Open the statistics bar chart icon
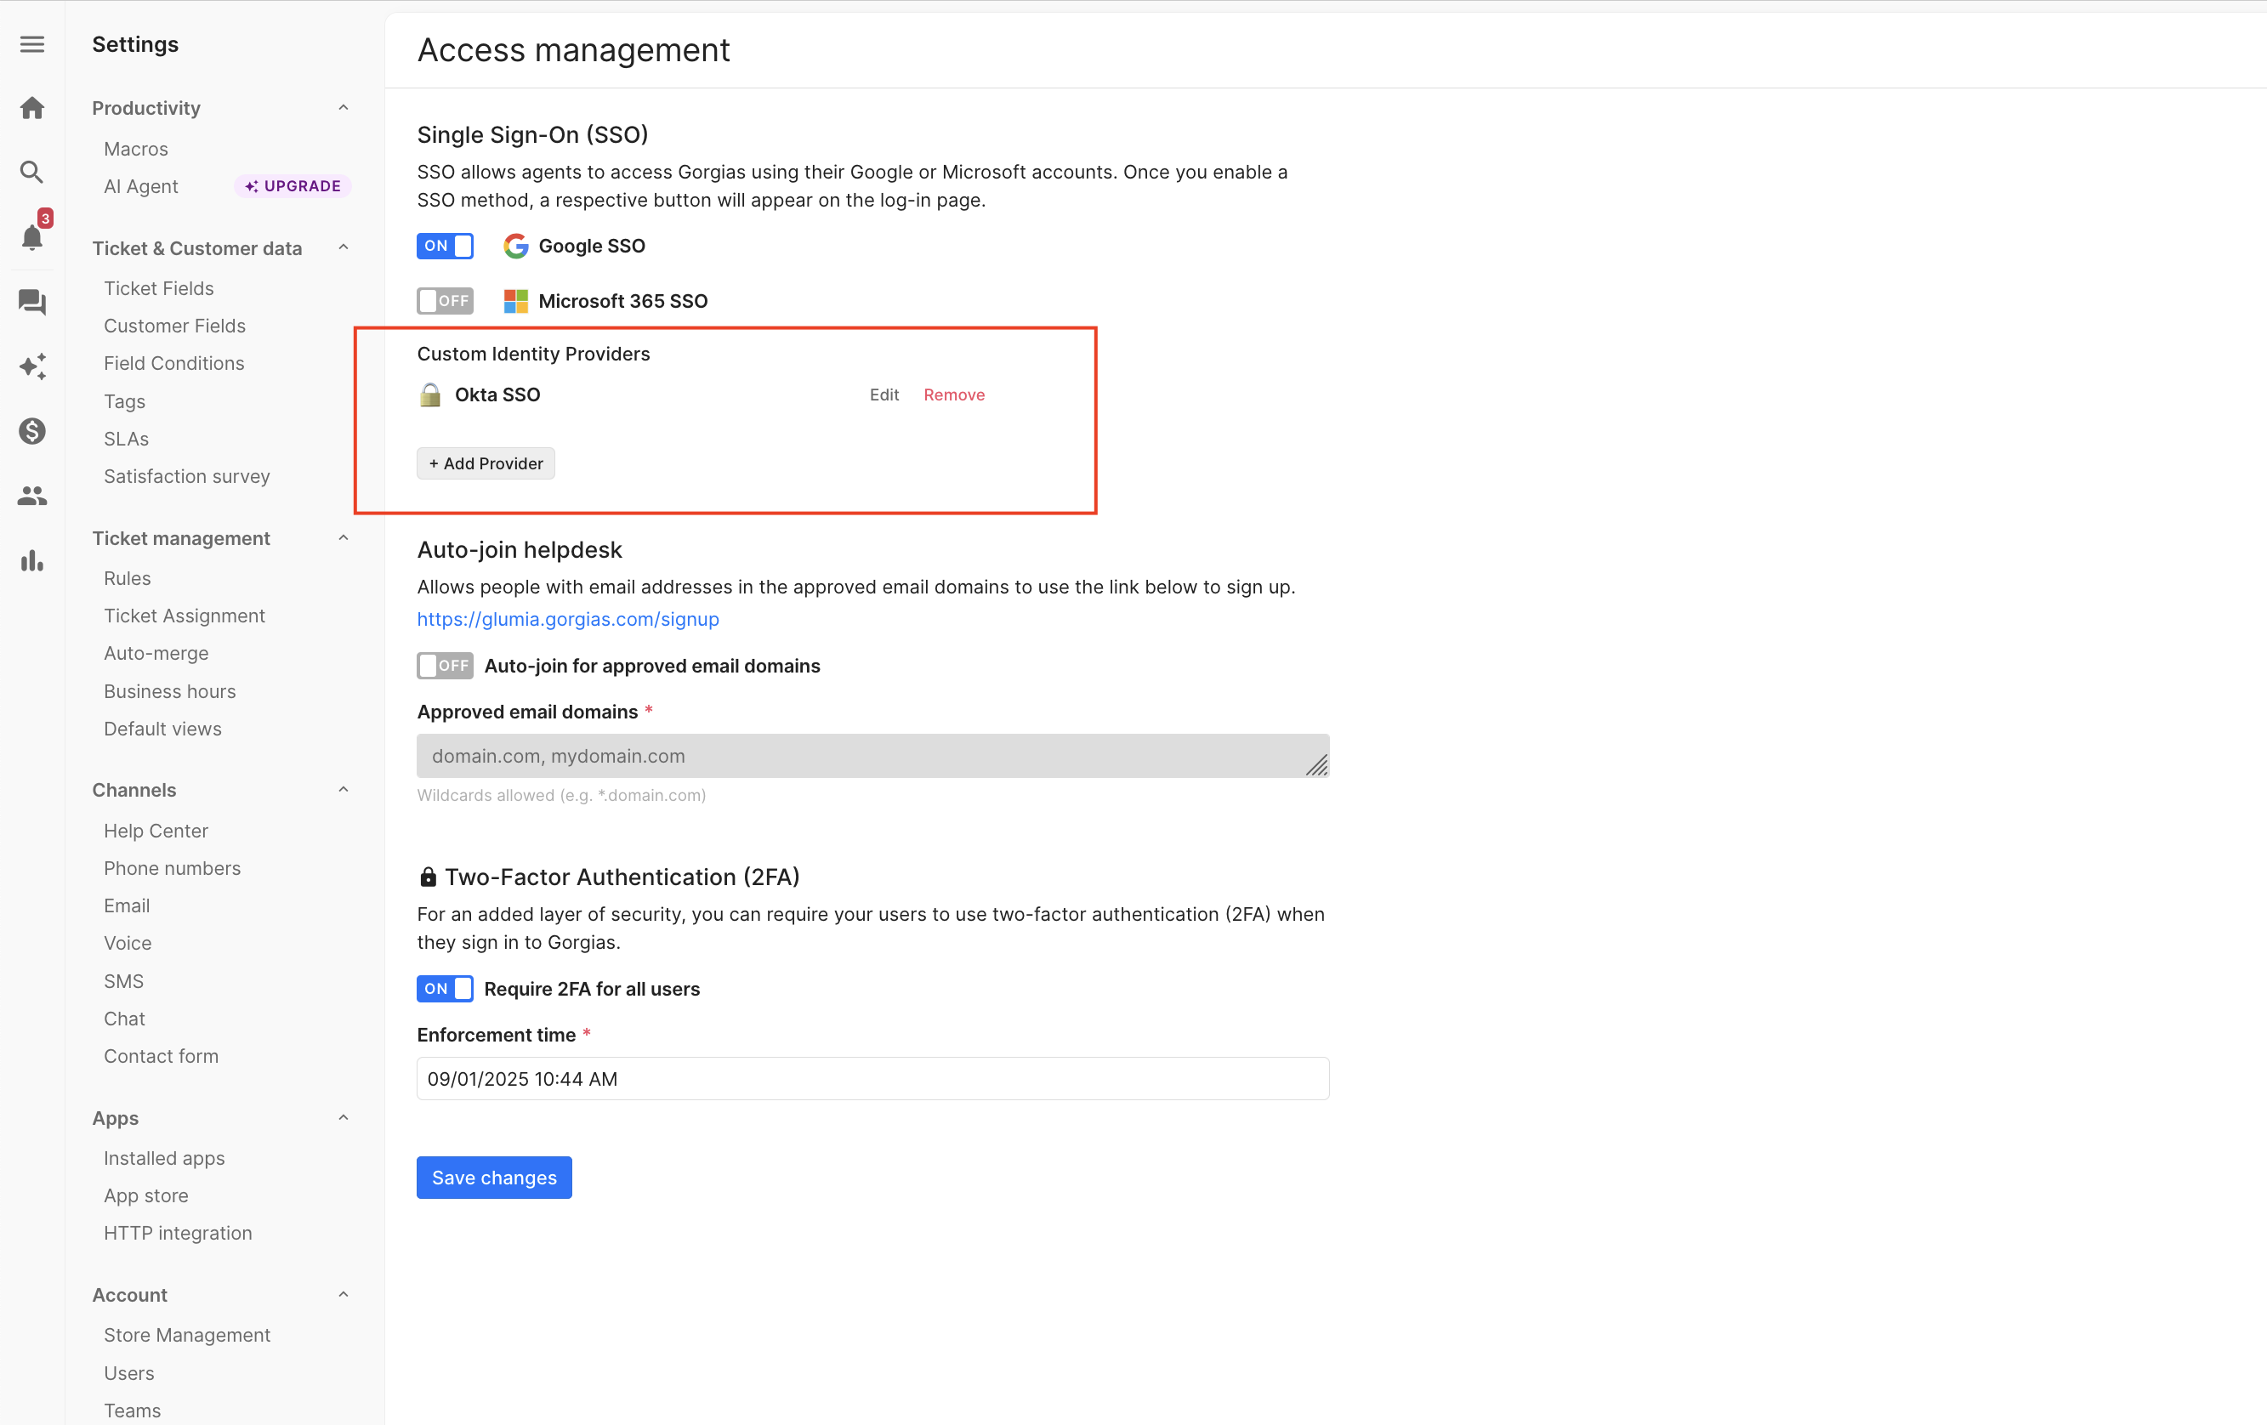Viewport: 2267px width, 1425px height. point(32,561)
